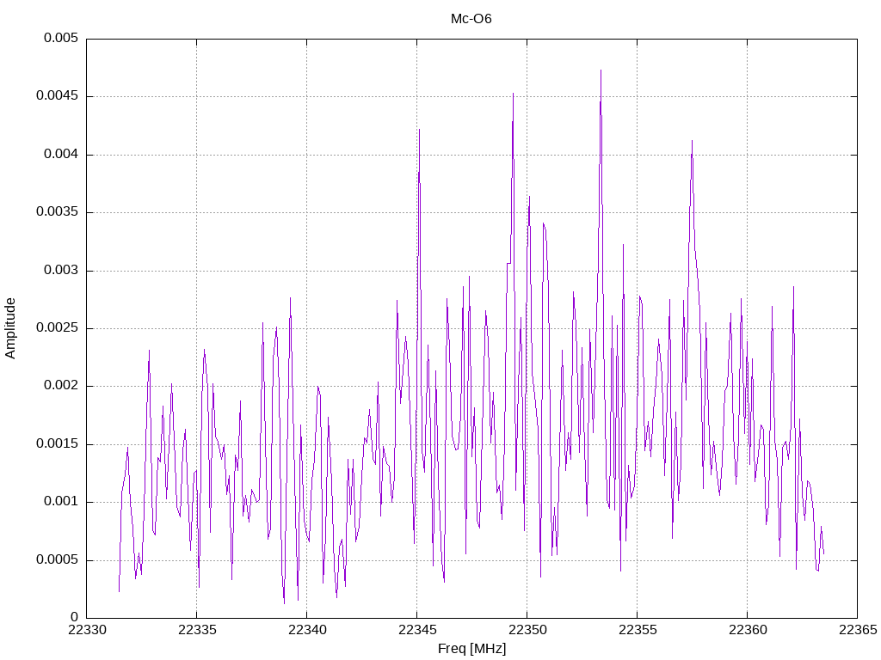Image resolution: width=881 pixels, height=660 pixels.
Task: Click the x-axis value 22355
Action: (638, 630)
